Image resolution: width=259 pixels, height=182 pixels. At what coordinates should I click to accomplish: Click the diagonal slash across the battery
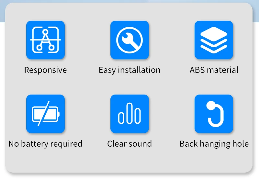point(44,113)
